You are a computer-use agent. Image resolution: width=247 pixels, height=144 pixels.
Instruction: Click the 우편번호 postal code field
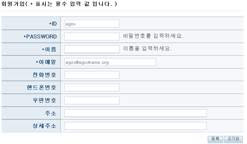[x=92, y=100]
